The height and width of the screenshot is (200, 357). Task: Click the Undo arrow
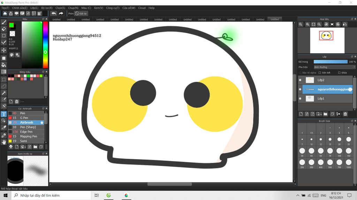(x=54, y=14)
